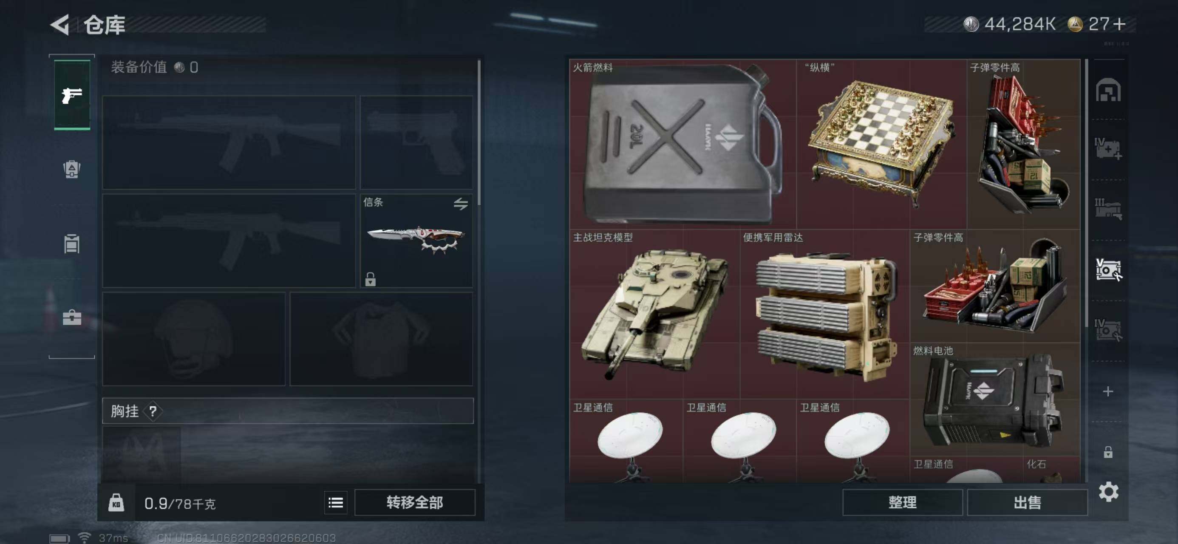Open the briefcase tab in left sidebar
This screenshot has height=544, width=1178.
coord(72,317)
